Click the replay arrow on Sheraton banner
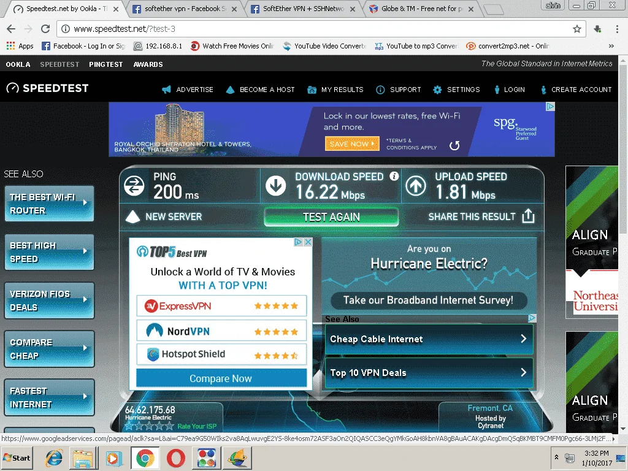The image size is (628, 471). [454, 145]
